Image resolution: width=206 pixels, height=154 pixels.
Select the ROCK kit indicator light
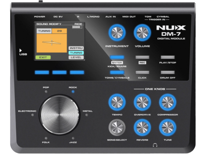click(x=73, y=92)
